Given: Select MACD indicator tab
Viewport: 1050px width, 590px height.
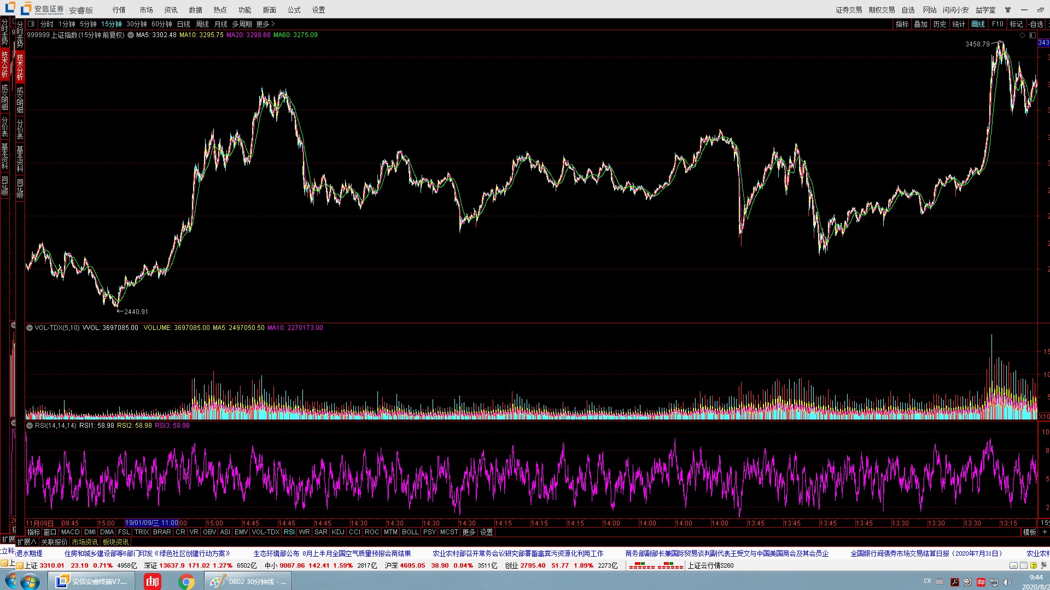Looking at the screenshot, I should [x=70, y=532].
